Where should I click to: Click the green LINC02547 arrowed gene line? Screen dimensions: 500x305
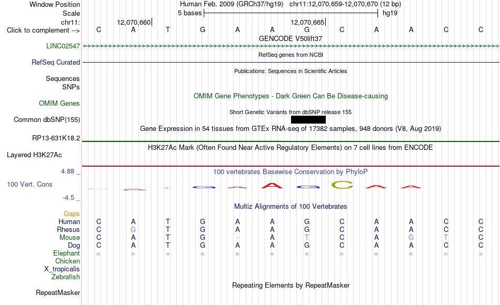coord(291,46)
